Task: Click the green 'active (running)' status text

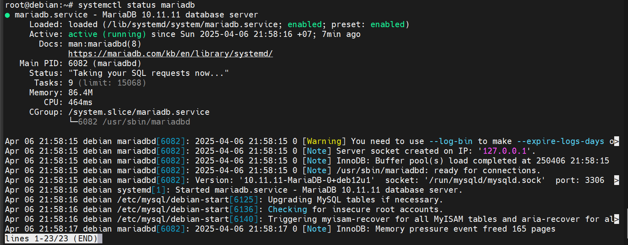Action: pyautogui.click(x=107, y=34)
